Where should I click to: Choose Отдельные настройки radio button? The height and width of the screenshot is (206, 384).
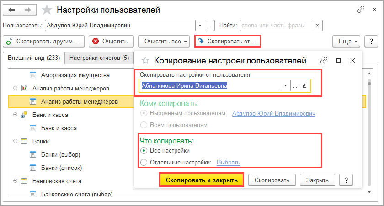tap(144, 162)
